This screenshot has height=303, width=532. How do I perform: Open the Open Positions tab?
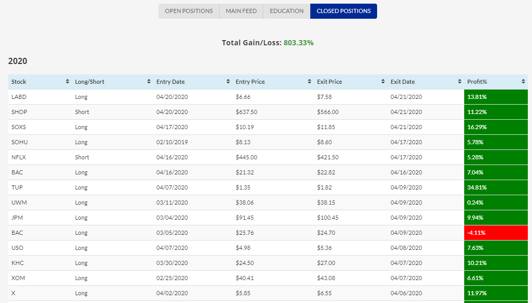tap(189, 11)
